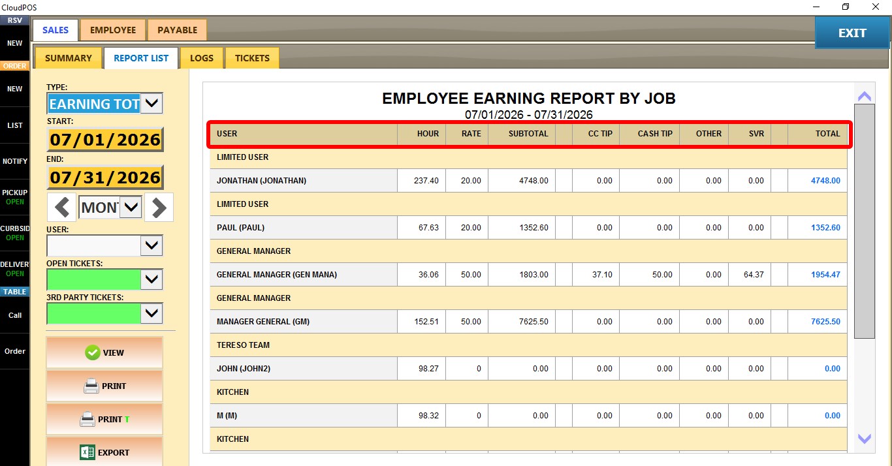Image resolution: width=892 pixels, height=466 pixels.
Task: Open the OPEN TICKETS dropdown
Action: (x=151, y=279)
